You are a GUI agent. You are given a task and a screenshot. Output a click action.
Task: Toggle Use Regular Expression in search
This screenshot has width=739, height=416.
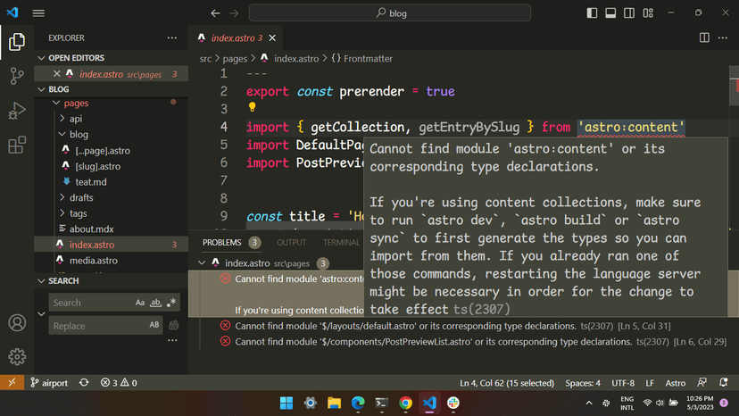(172, 303)
